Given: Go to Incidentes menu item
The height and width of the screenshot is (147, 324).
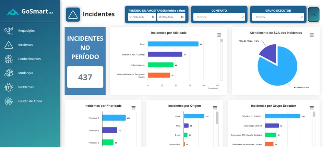Looking at the screenshot, I should point(26,45).
